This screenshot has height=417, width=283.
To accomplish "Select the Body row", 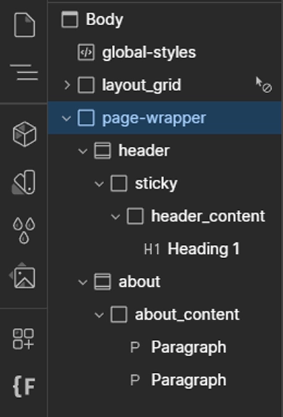I will tap(165, 20).
